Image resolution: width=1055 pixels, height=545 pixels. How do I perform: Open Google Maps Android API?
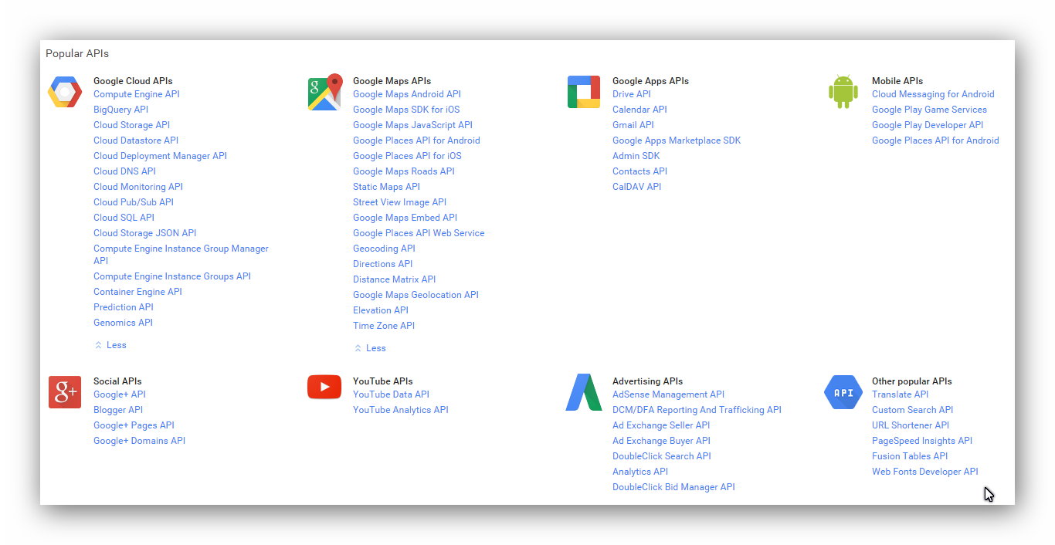(x=407, y=94)
